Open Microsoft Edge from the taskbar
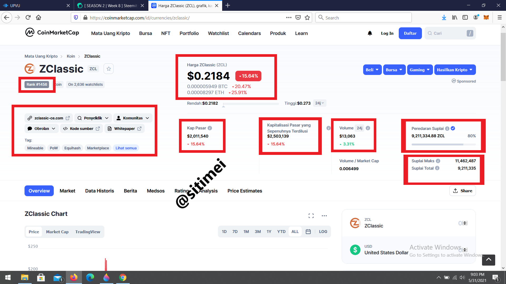 click(x=90, y=277)
